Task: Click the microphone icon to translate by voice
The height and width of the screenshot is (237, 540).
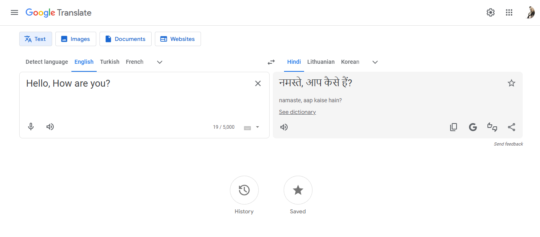Action: pos(31,127)
